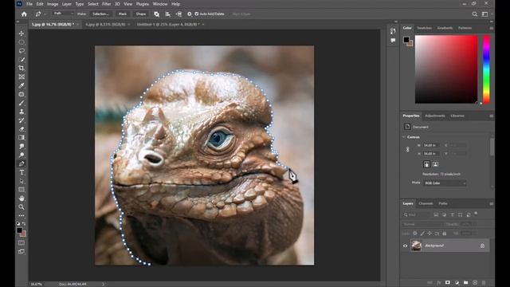510x287 pixels.
Task: Select the Clone Stamp tool
Action: pyautogui.click(x=22, y=112)
